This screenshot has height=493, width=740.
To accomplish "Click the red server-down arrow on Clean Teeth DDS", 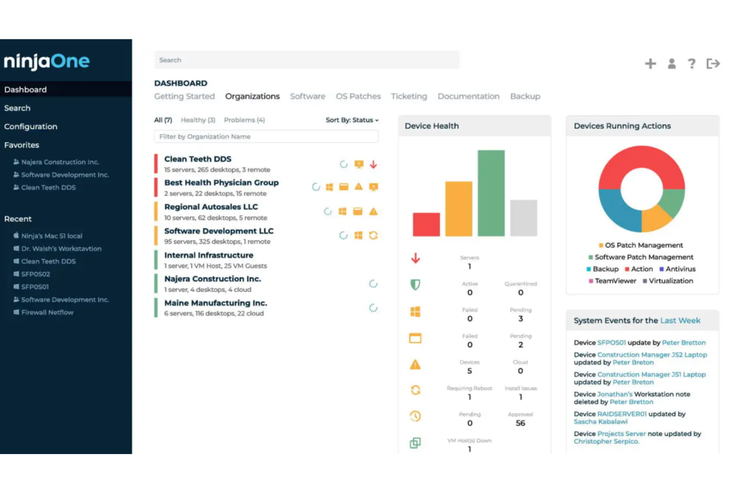I will pyautogui.click(x=373, y=164).
